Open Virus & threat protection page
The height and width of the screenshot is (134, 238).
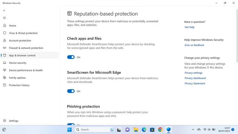[x=30, y=33]
